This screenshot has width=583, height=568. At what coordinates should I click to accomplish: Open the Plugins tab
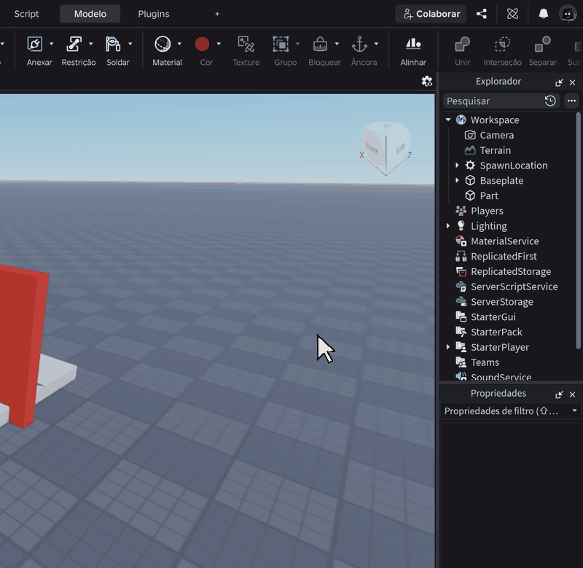click(x=154, y=14)
